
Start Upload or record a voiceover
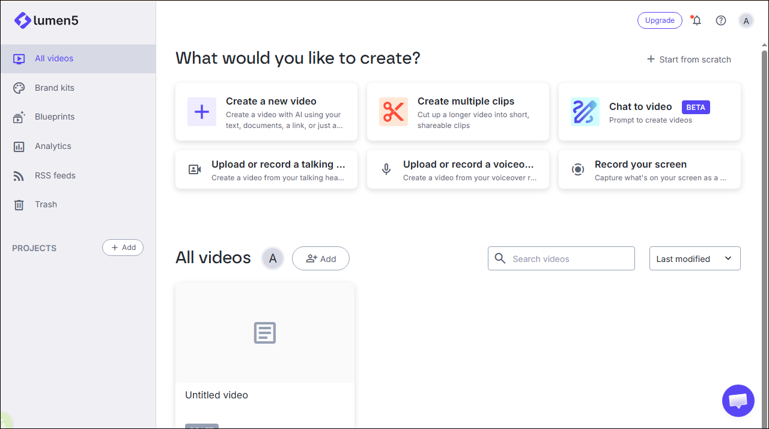[x=458, y=169]
